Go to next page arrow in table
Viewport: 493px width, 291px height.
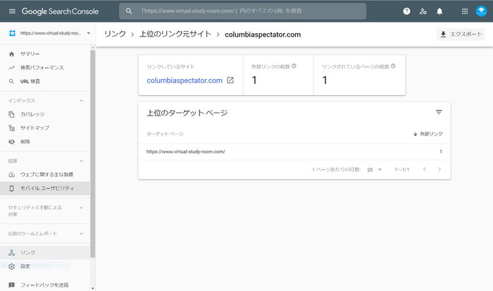(x=439, y=169)
